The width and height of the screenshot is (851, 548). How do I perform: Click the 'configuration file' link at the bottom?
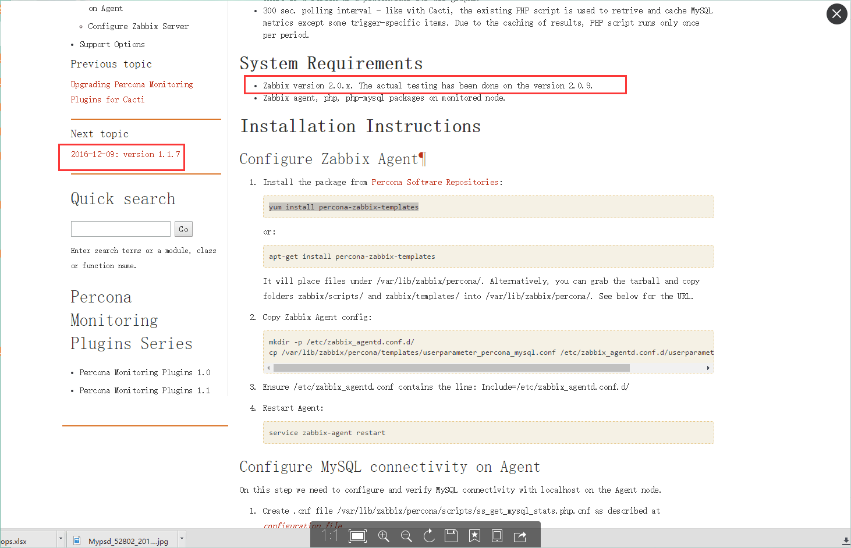click(x=303, y=525)
